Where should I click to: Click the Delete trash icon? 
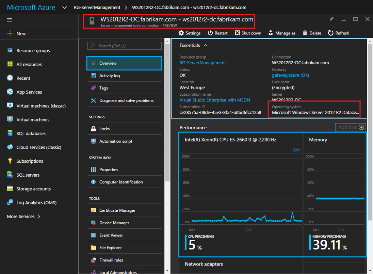pyautogui.click(x=305, y=33)
